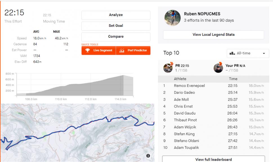The width and height of the screenshot is (273, 162).
Task: Click the 26:04 time entry
Action: (x=232, y=113)
